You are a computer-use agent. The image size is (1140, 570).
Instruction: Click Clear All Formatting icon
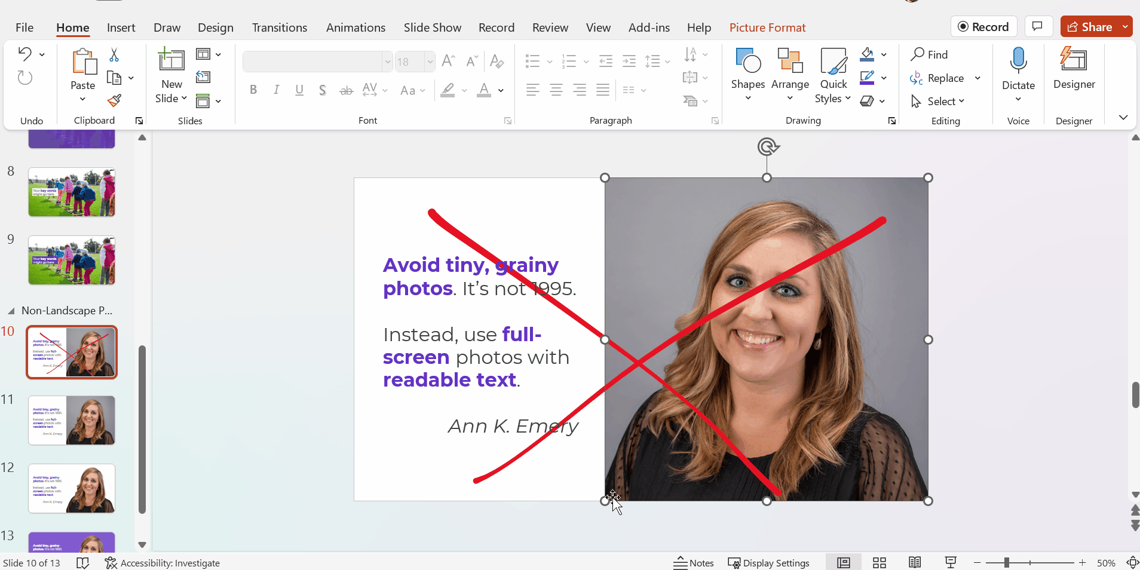pyautogui.click(x=497, y=61)
